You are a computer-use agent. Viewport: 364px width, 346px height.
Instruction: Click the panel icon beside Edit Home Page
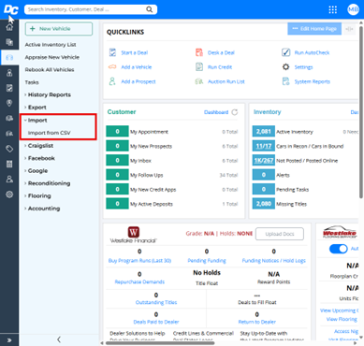[349, 29]
